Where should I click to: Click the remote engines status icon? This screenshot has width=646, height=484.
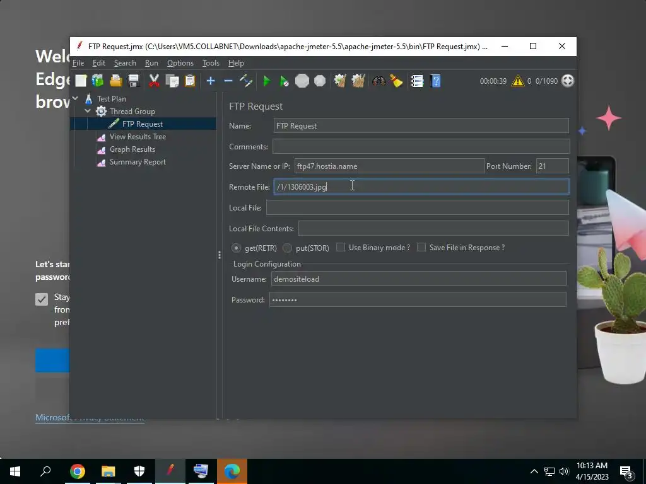568,81
